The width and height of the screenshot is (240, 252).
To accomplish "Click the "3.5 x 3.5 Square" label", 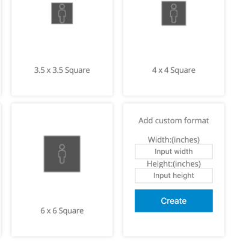I will tap(62, 70).
